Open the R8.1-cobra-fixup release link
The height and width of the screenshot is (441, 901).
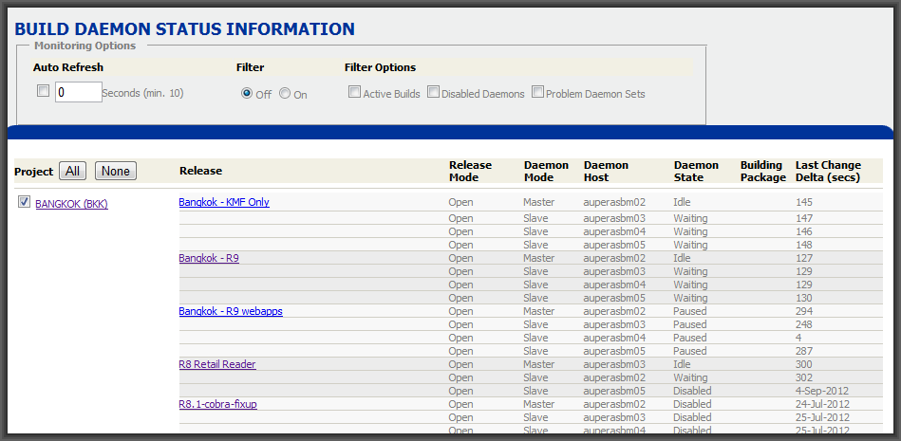217,404
